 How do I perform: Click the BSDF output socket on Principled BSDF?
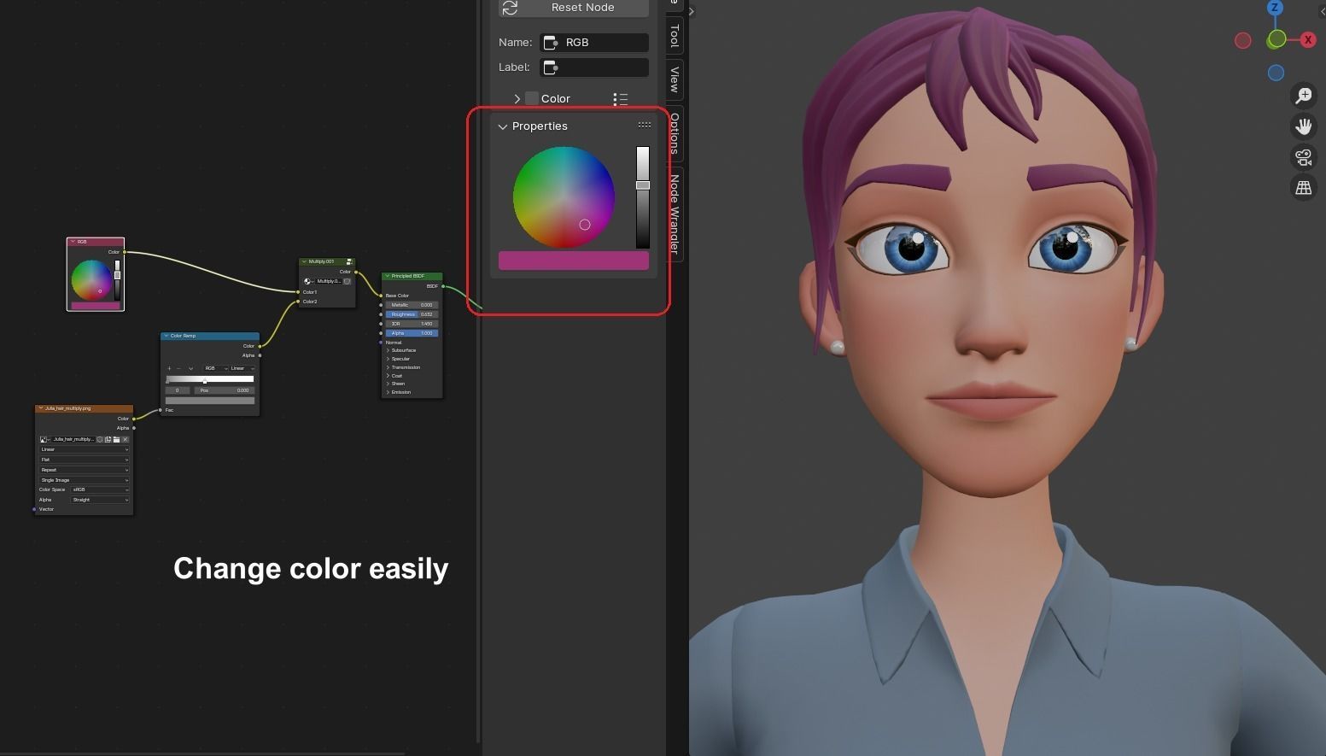pyautogui.click(x=443, y=286)
